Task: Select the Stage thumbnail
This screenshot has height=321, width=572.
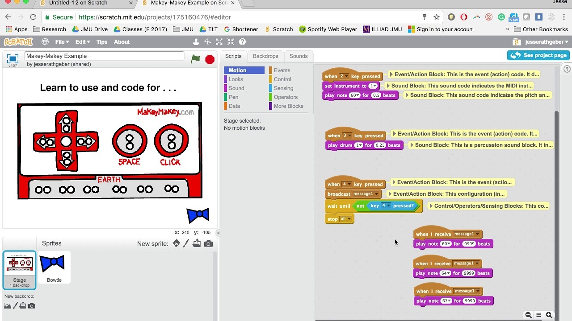Action: [x=20, y=270]
